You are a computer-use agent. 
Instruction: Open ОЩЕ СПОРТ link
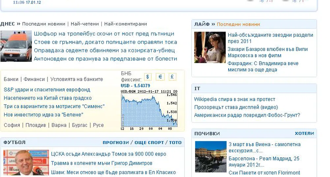tap(149, 142)
